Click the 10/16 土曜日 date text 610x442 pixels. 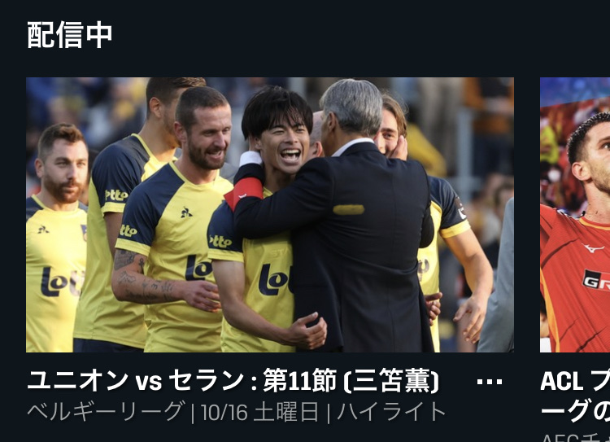pyautogui.click(x=260, y=412)
